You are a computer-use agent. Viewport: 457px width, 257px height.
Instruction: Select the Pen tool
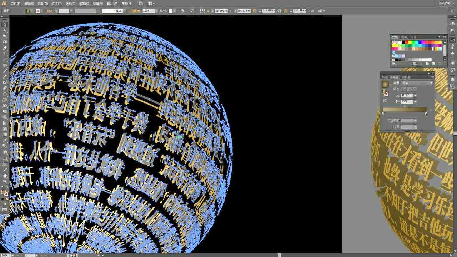5,48
